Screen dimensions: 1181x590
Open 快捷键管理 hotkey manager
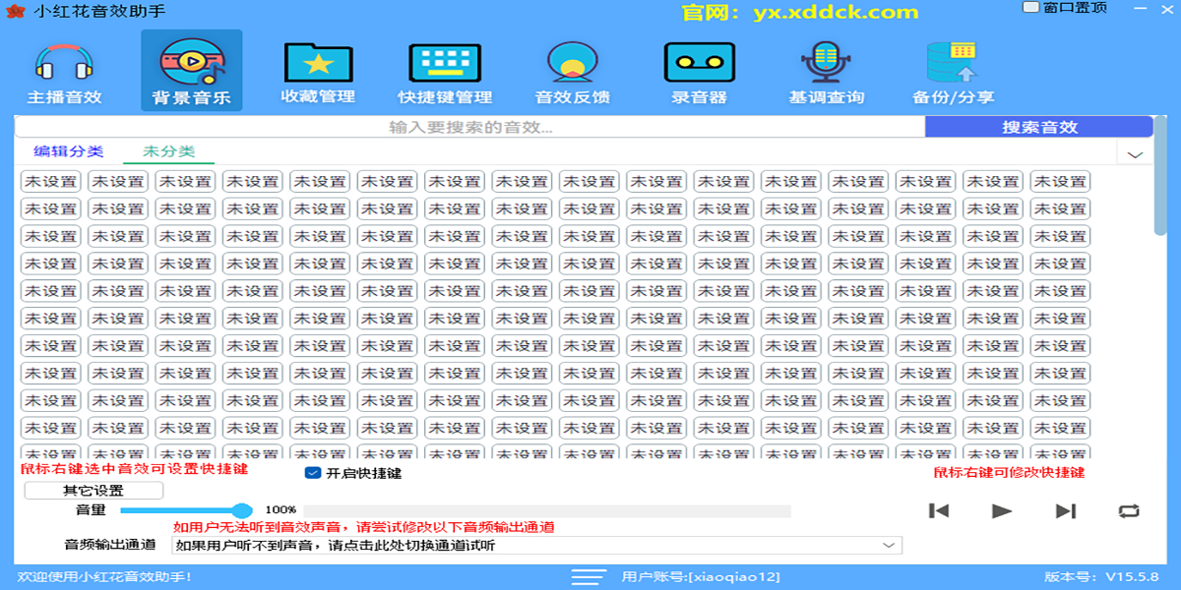(445, 72)
